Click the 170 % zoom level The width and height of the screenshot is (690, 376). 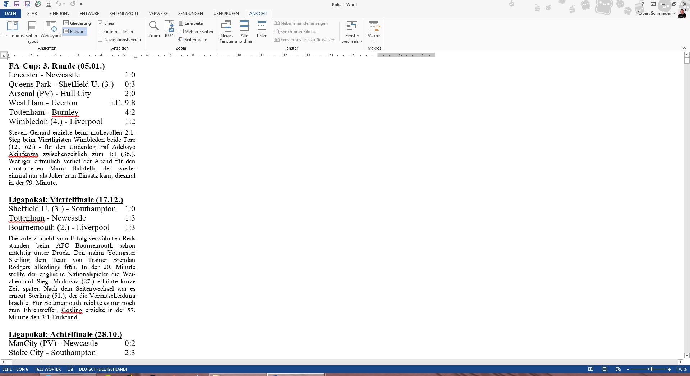point(681,369)
